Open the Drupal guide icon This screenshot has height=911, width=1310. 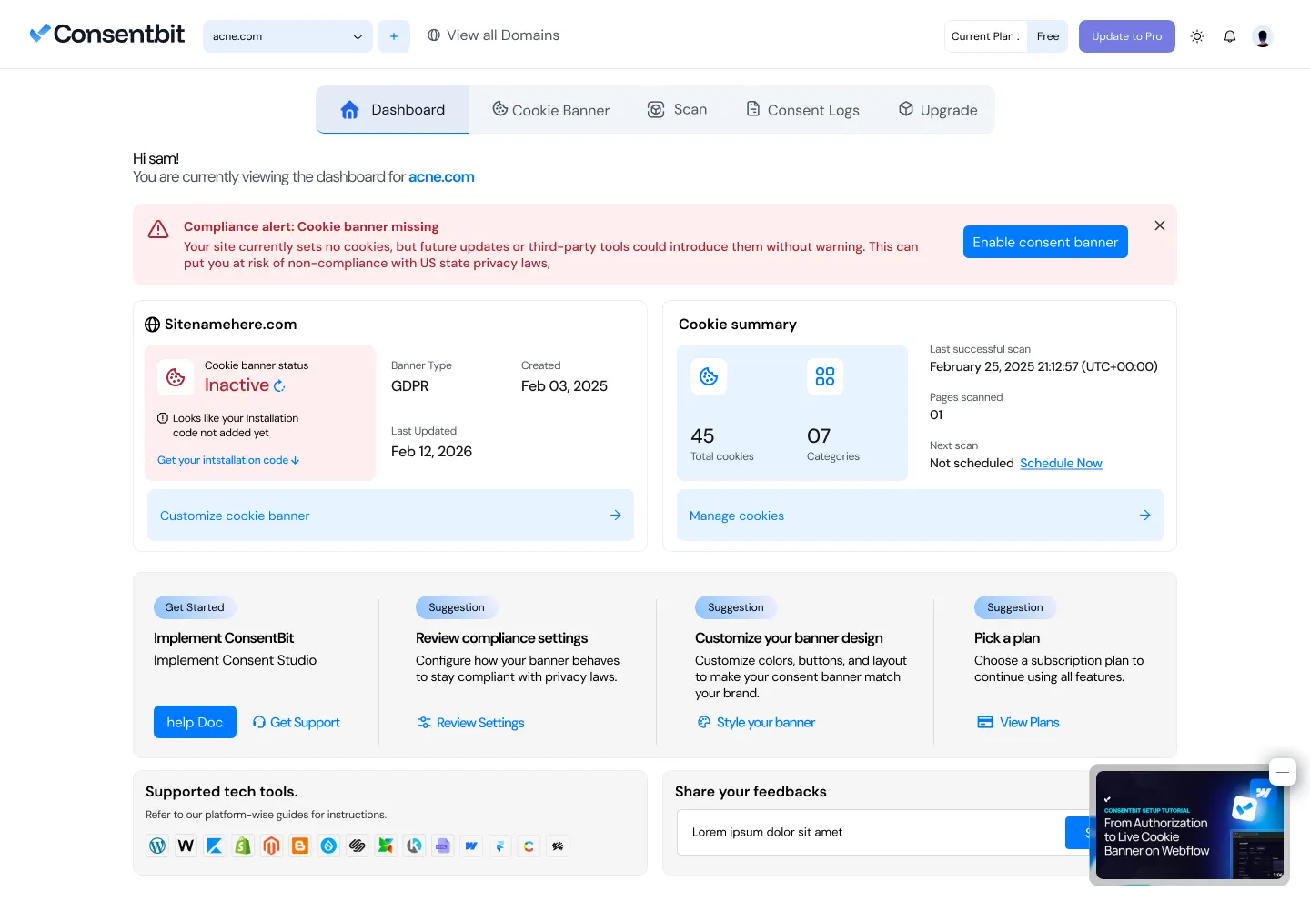coord(328,846)
